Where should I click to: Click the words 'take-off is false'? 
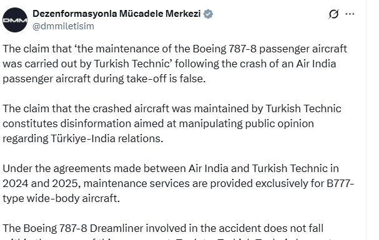(166, 79)
